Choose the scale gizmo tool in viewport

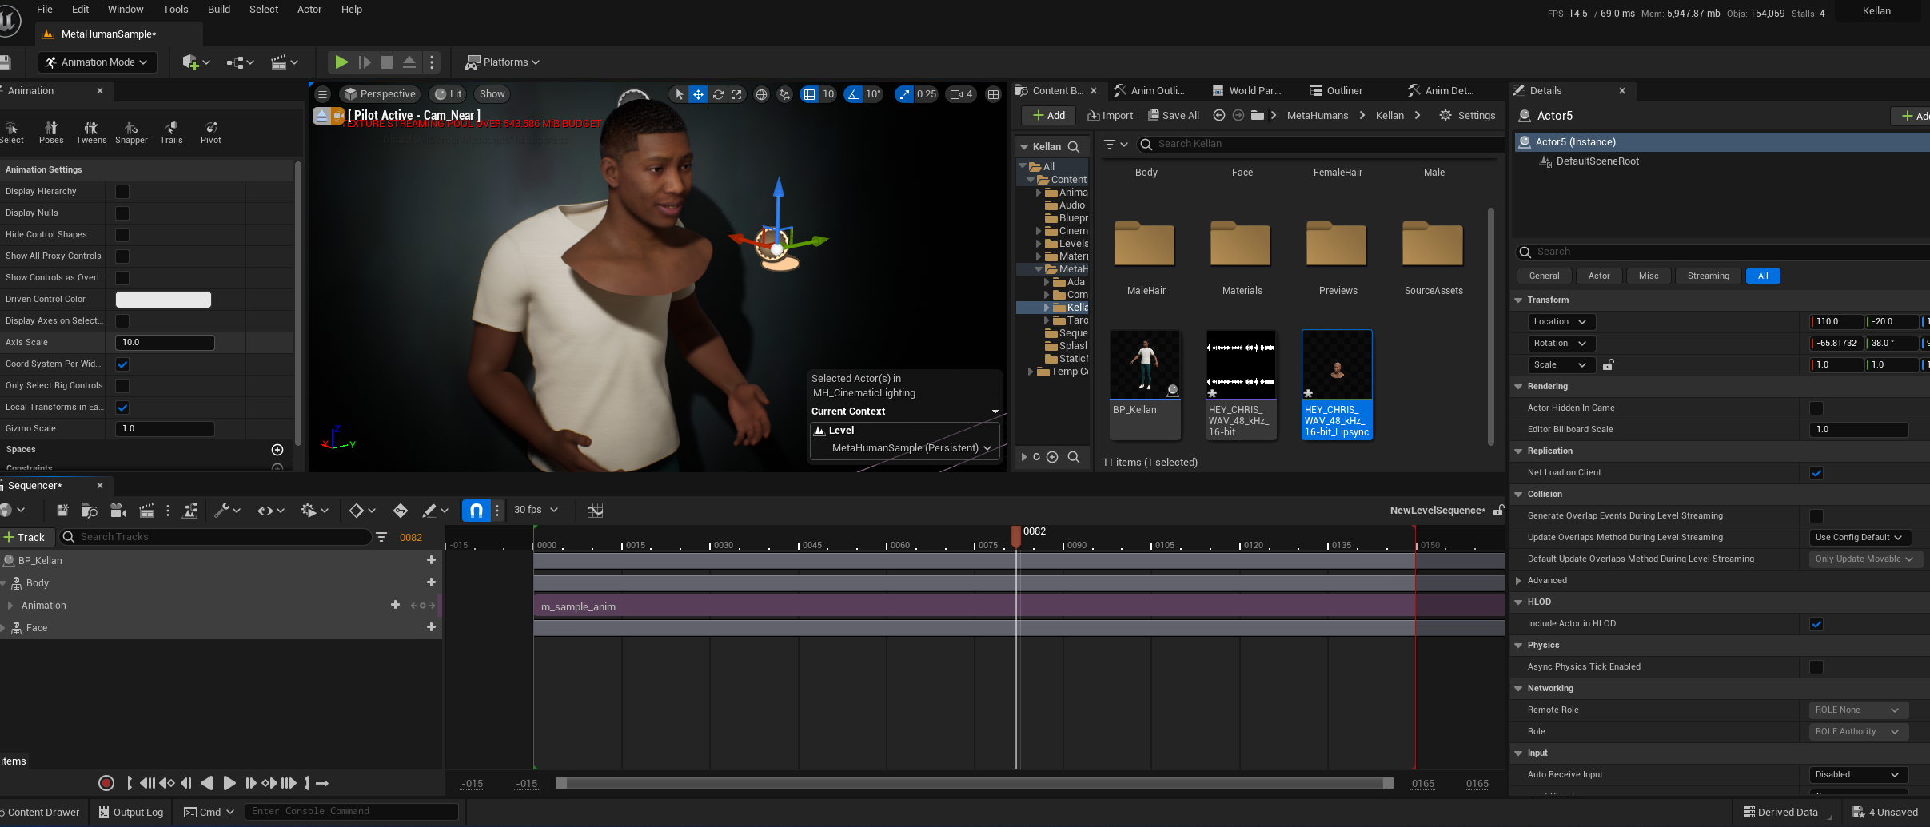737,94
